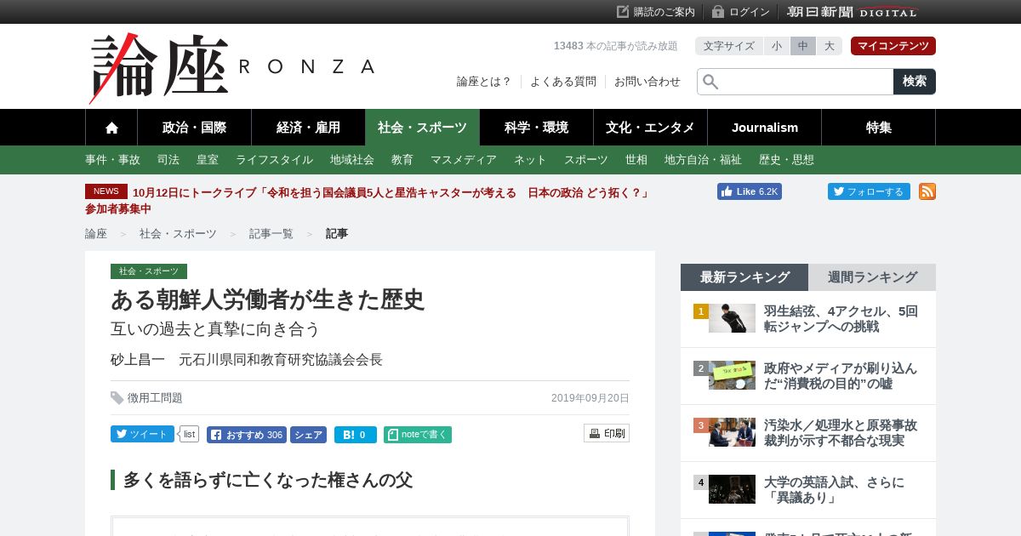Open the 徴用工問題 tag
Image resolution: width=1021 pixels, height=536 pixels.
pos(155,398)
